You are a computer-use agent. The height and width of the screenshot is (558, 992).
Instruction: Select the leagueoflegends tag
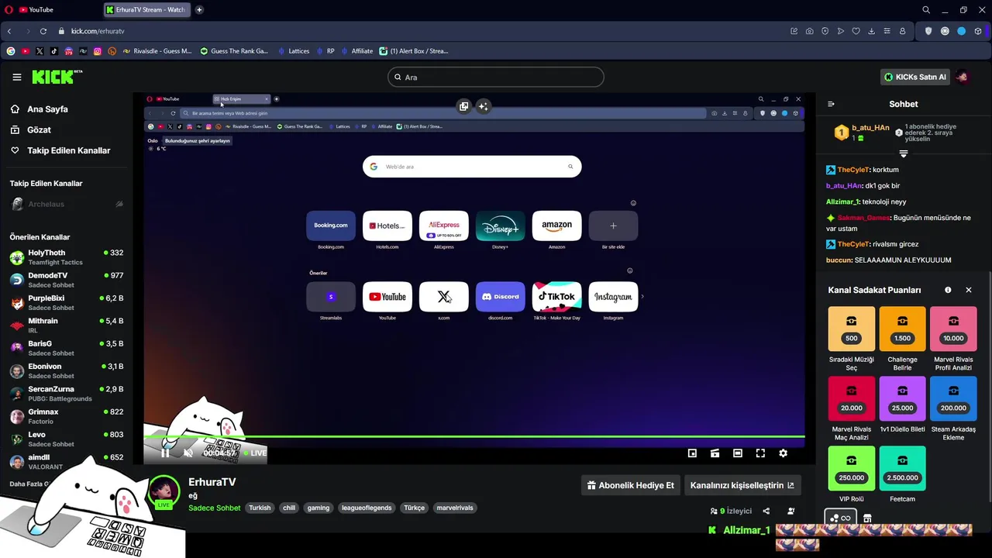pyautogui.click(x=367, y=508)
